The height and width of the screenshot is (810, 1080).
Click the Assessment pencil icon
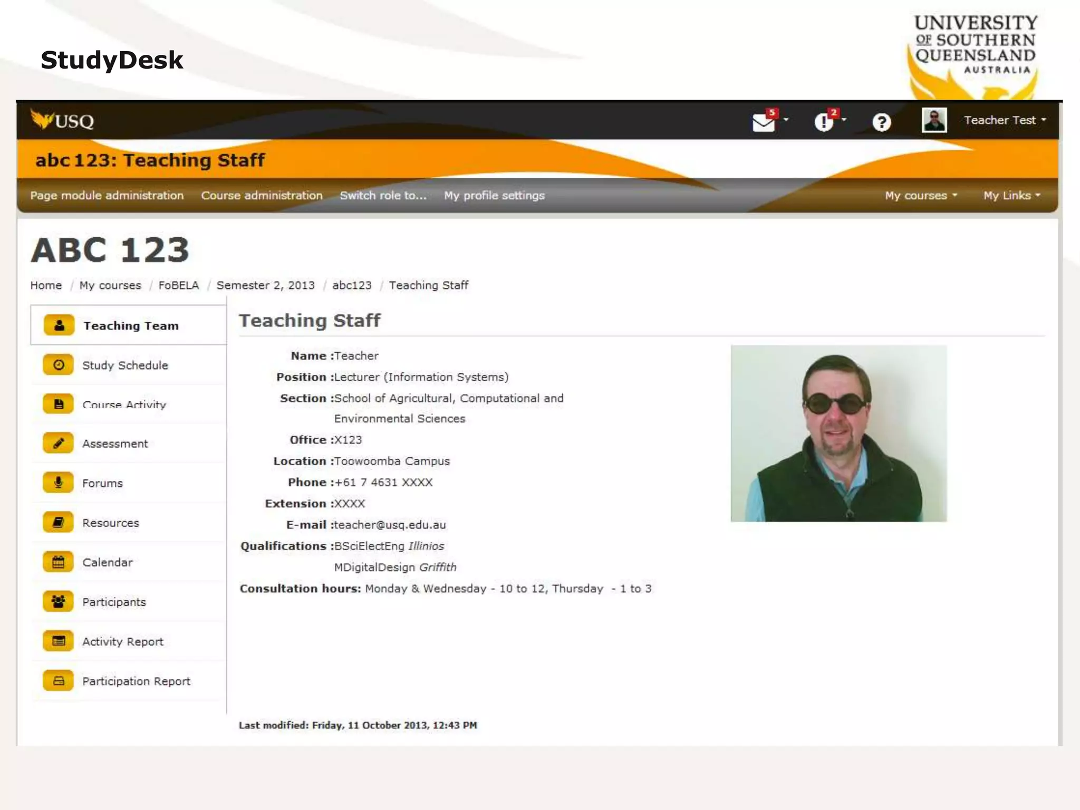pos(59,443)
